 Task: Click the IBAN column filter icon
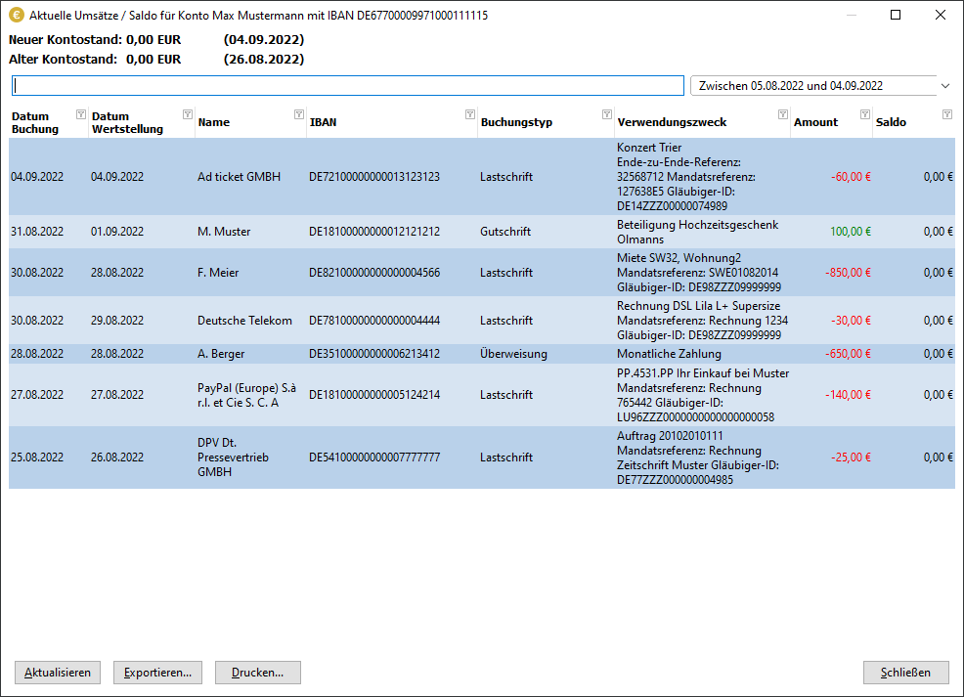coord(470,114)
